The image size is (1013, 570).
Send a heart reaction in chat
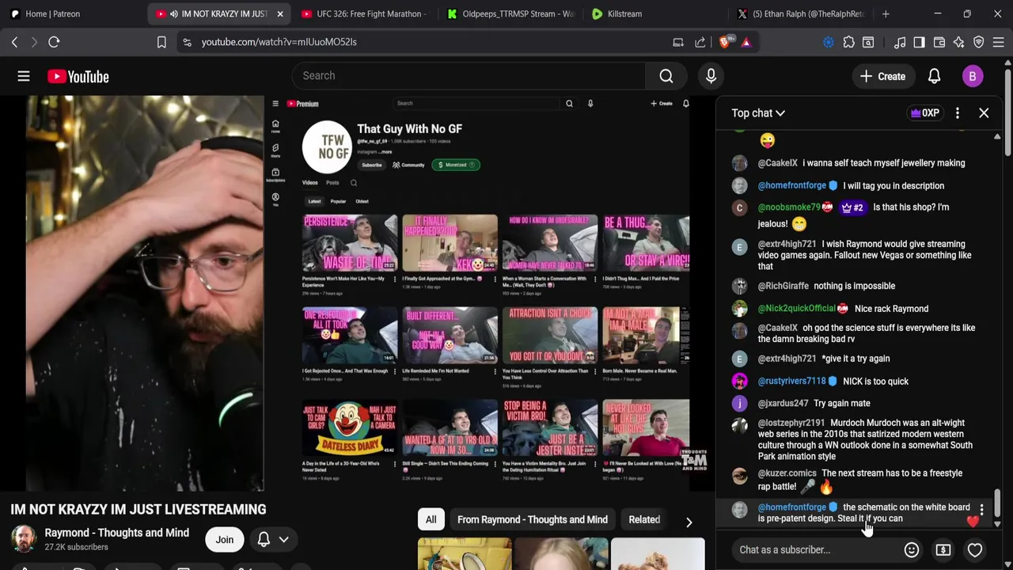point(975,549)
